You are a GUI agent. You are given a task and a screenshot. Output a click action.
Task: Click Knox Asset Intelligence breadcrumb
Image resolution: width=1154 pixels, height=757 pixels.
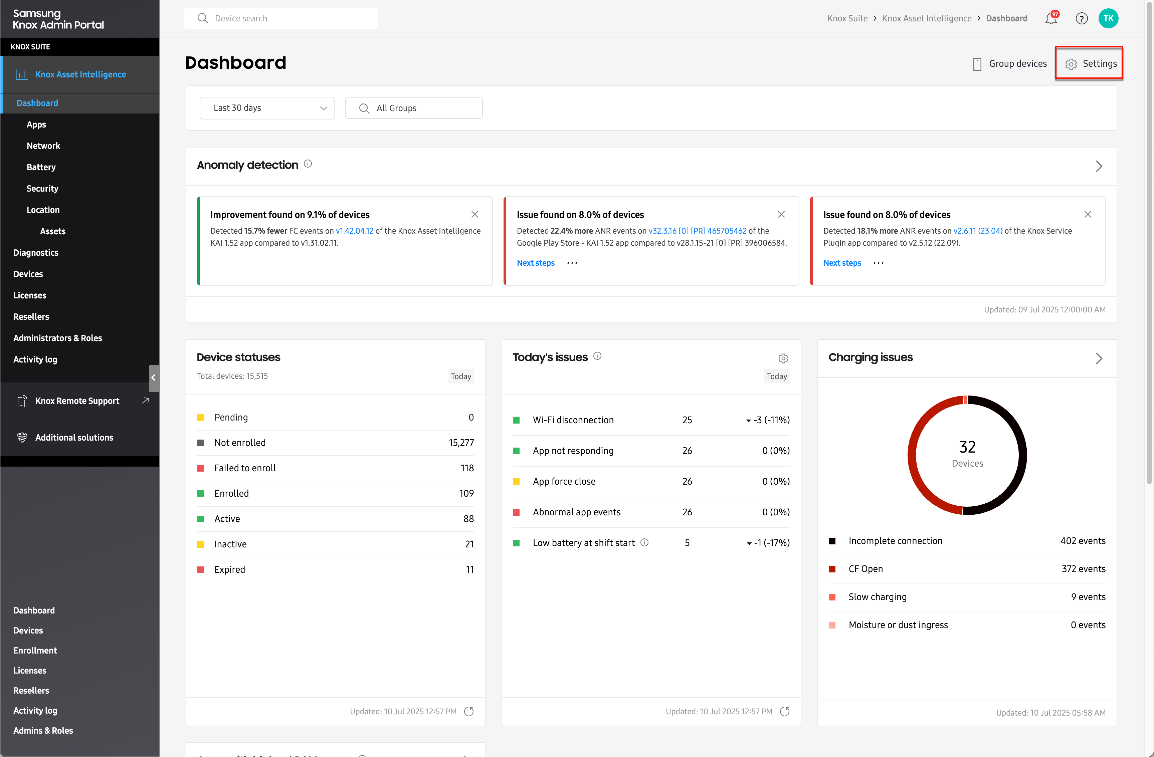tap(927, 18)
